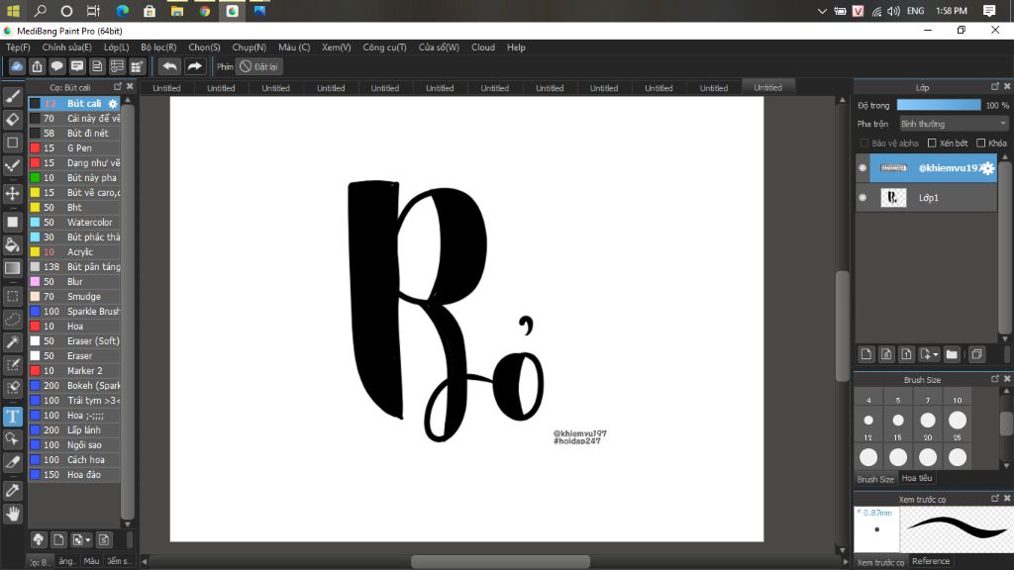Open add-brush dropdown arrow below brush list
The image size is (1014, 570).
pos(87,540)
